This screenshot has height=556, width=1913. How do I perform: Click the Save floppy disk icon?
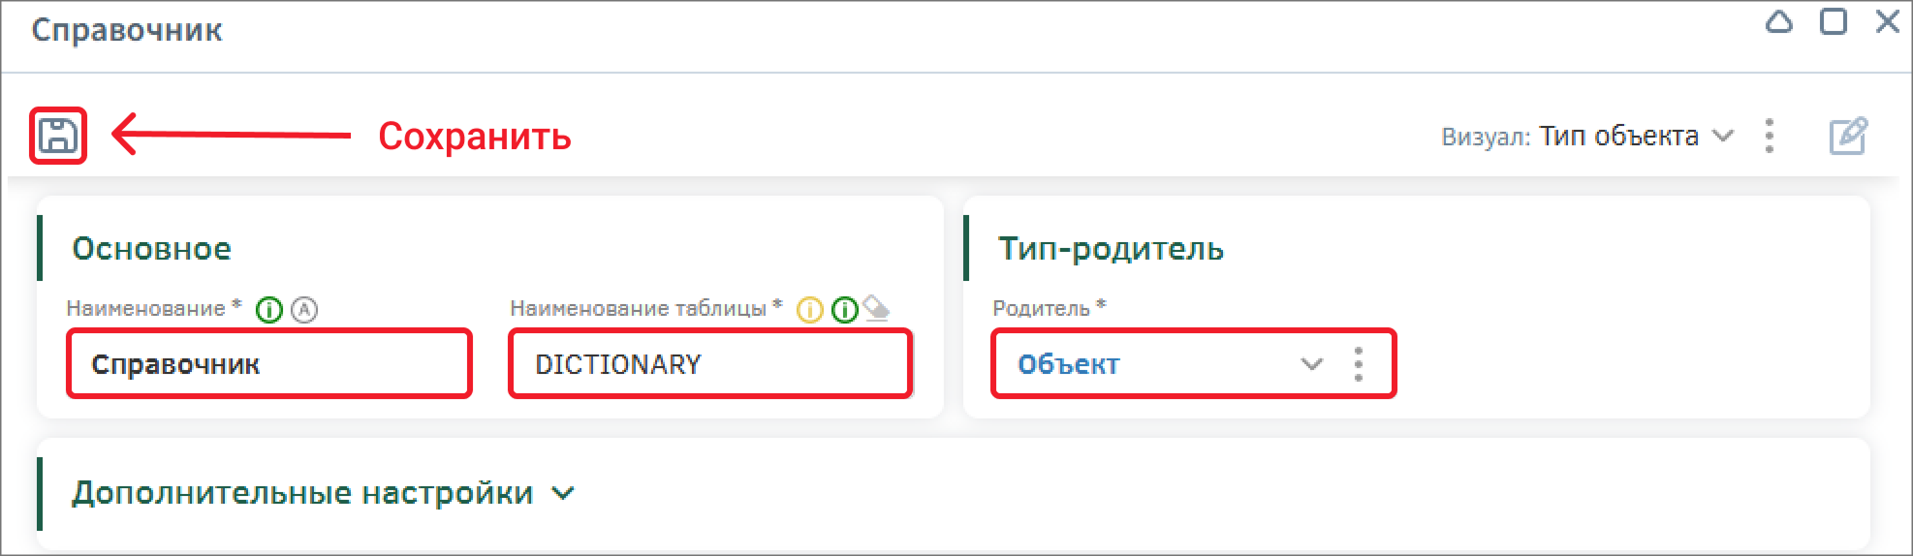[x=58, y=136]
